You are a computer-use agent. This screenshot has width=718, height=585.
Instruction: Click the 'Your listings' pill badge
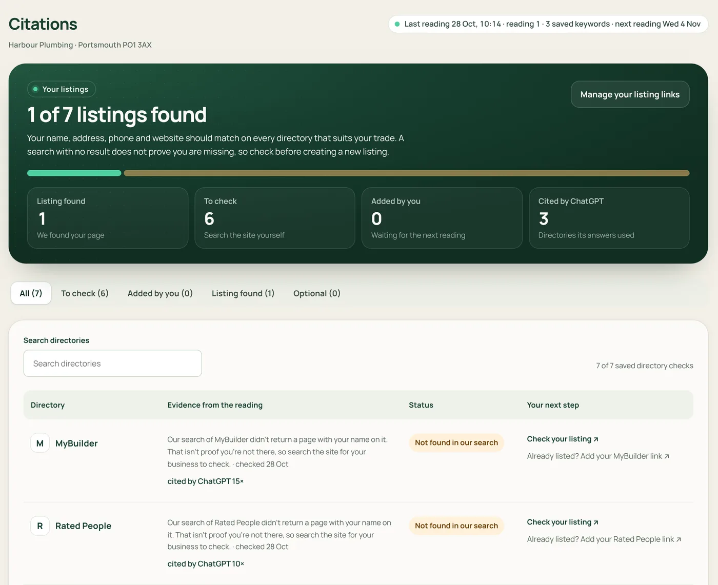62,89
